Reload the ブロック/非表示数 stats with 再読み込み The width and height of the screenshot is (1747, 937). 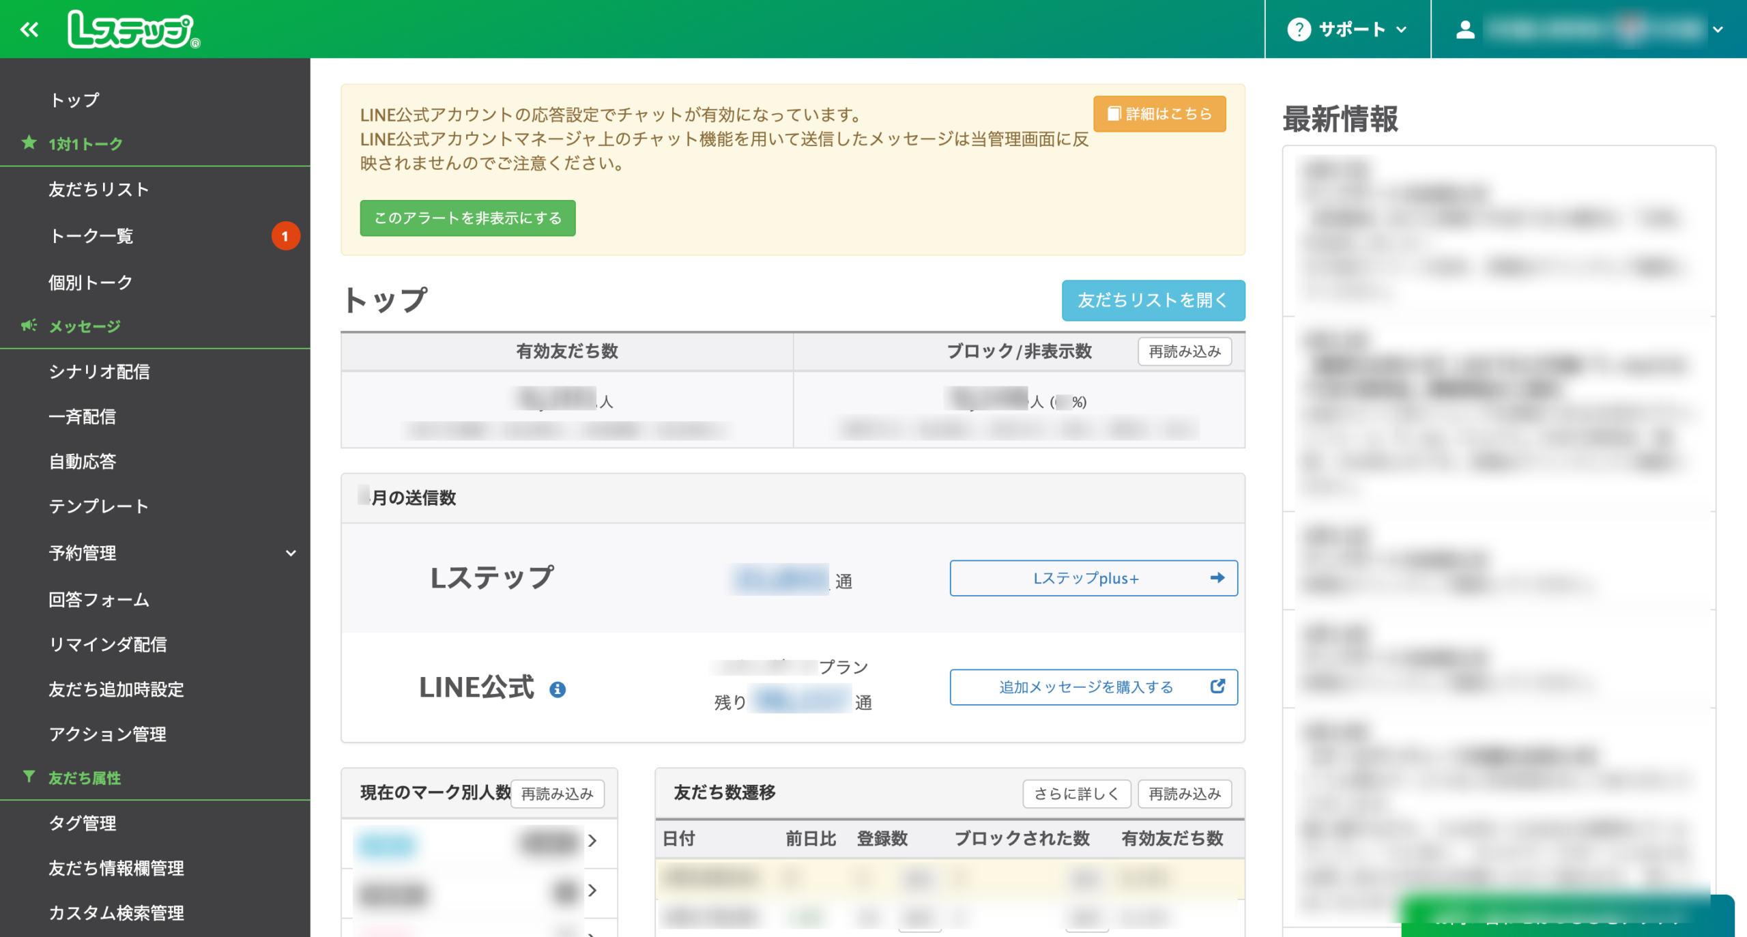[1185, 351]
